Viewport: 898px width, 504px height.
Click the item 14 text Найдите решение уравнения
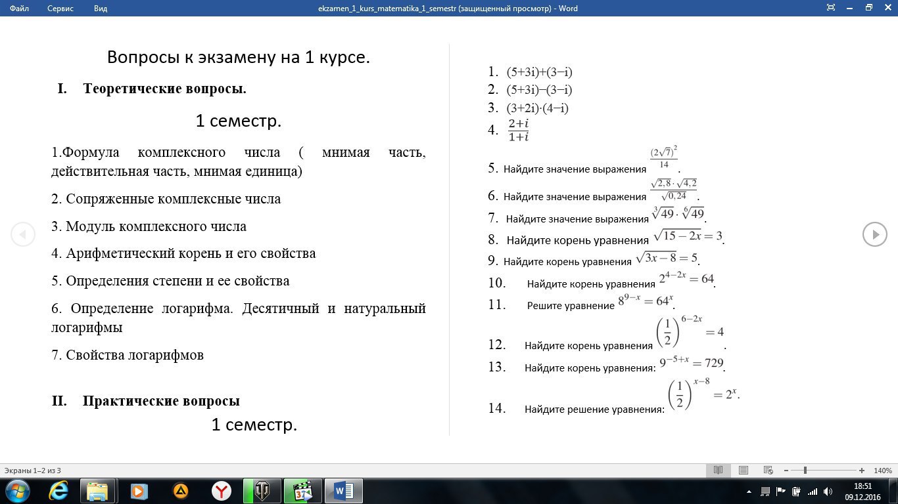pyautogui.click(x=594, y=409)
